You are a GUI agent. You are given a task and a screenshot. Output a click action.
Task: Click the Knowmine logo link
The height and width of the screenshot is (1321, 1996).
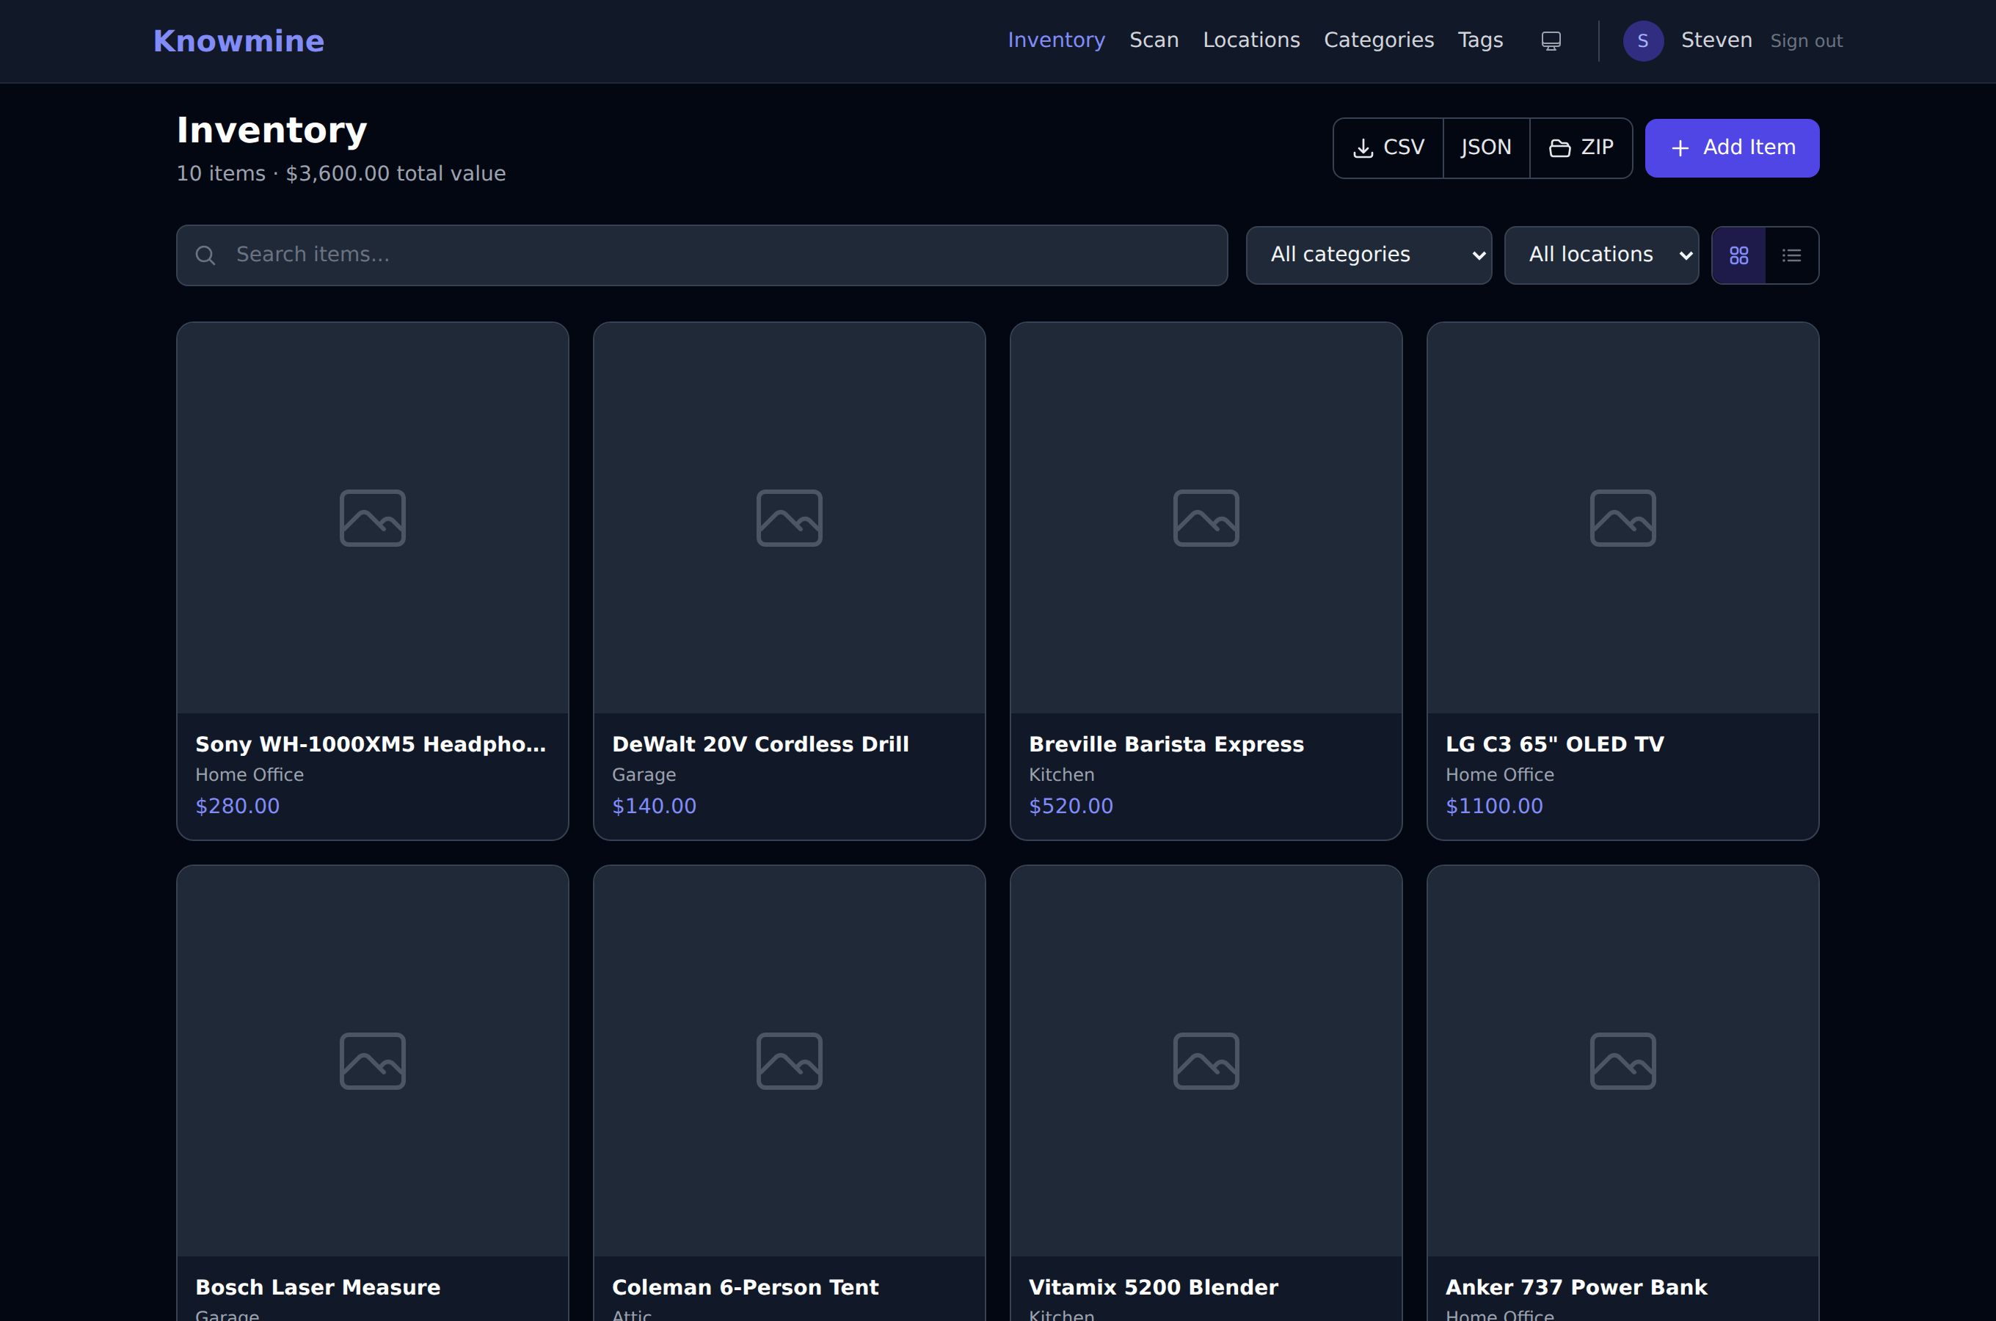[x=238, y=41]
